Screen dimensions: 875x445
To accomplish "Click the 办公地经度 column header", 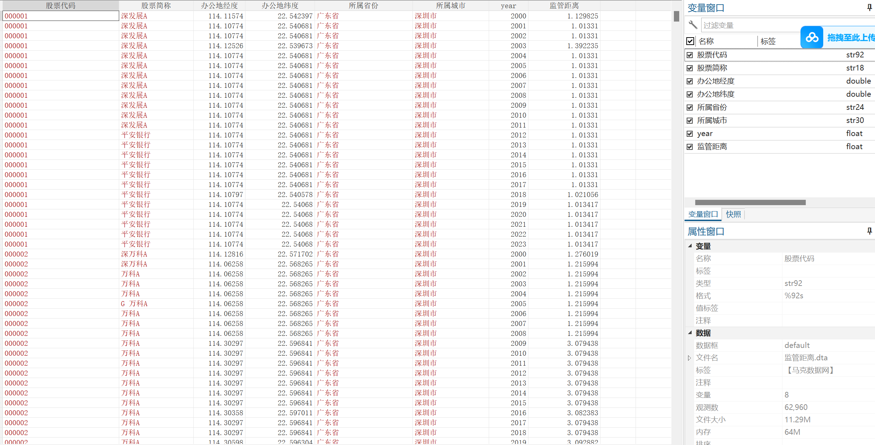I will pos(219,5).
